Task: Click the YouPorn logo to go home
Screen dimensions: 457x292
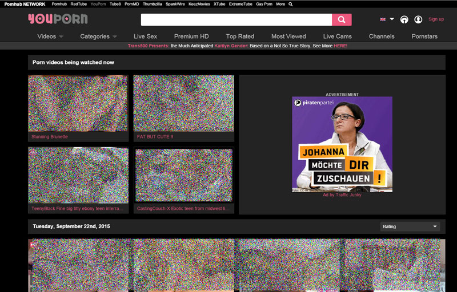Action: point(58,19)
